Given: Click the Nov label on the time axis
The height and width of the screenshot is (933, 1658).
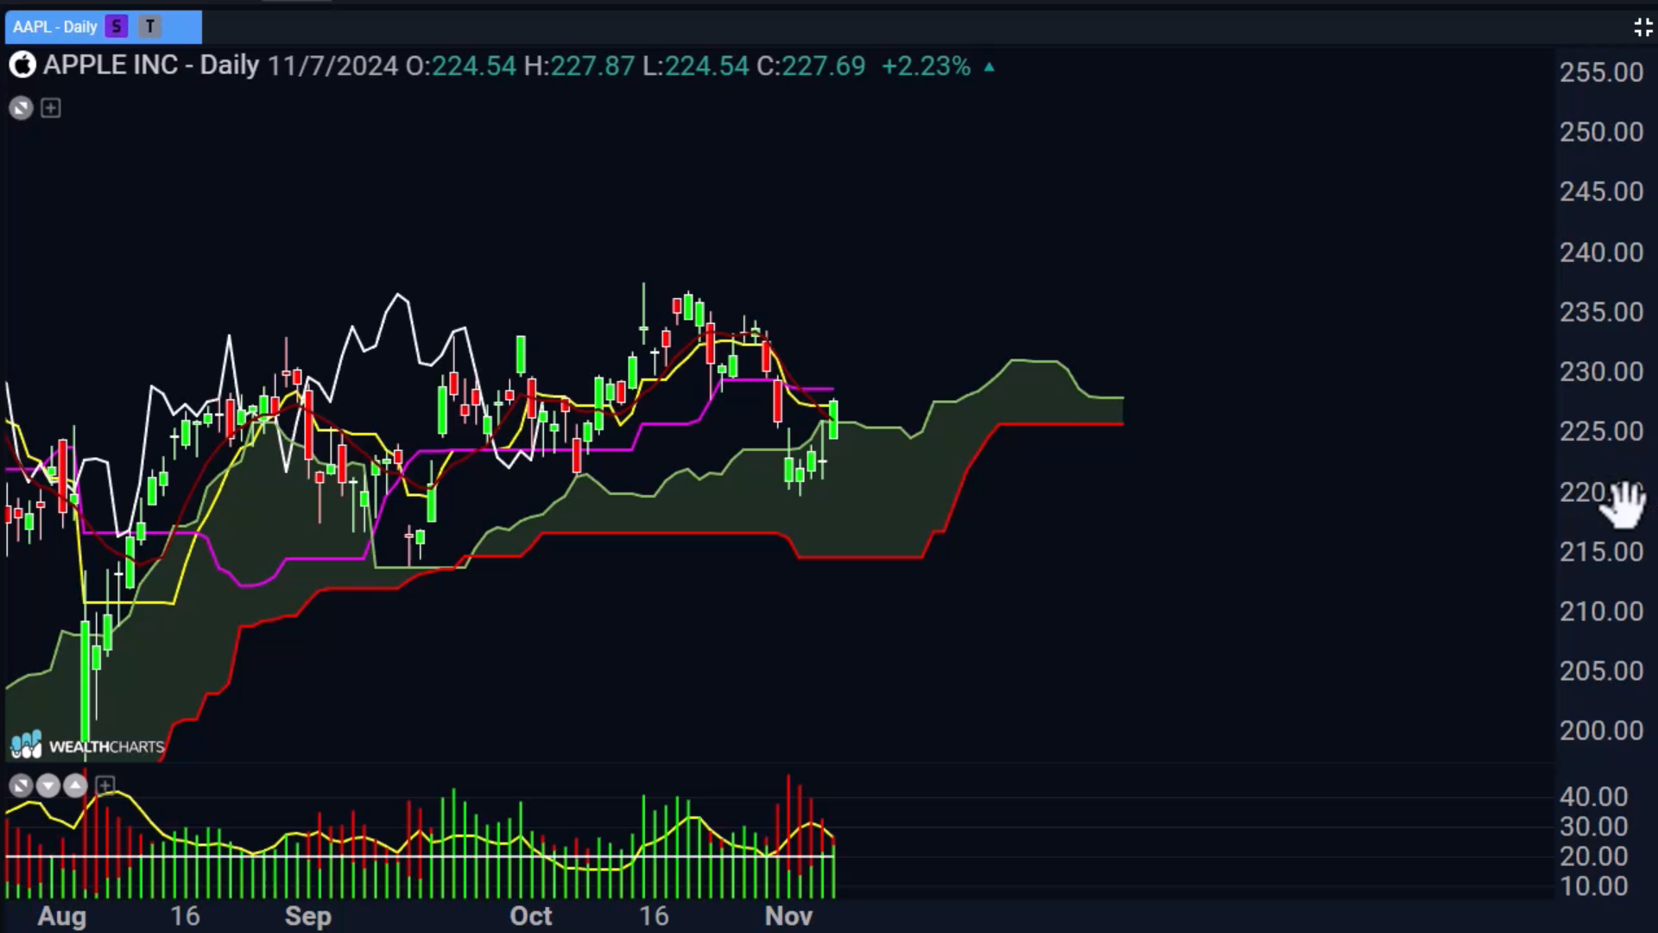Looking at the screenshot, I should point(788,916).
